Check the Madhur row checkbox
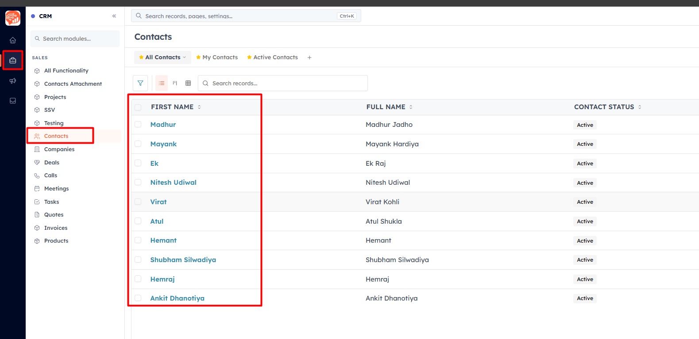Image resolution: width=699 pixels, height=339 pixels. (x=138, y=125)
